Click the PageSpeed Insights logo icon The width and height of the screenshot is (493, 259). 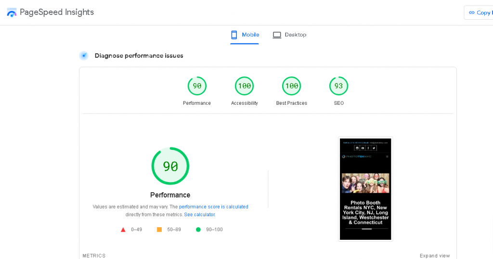click(x=12, y=12)
